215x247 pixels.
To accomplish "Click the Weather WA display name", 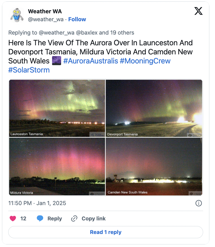I will [45, 11].
